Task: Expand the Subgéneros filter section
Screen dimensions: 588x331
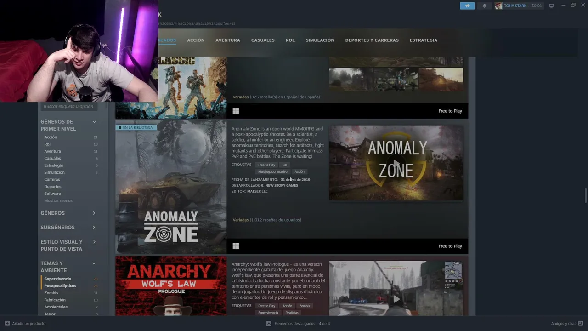Action: [x=94, y=227]
